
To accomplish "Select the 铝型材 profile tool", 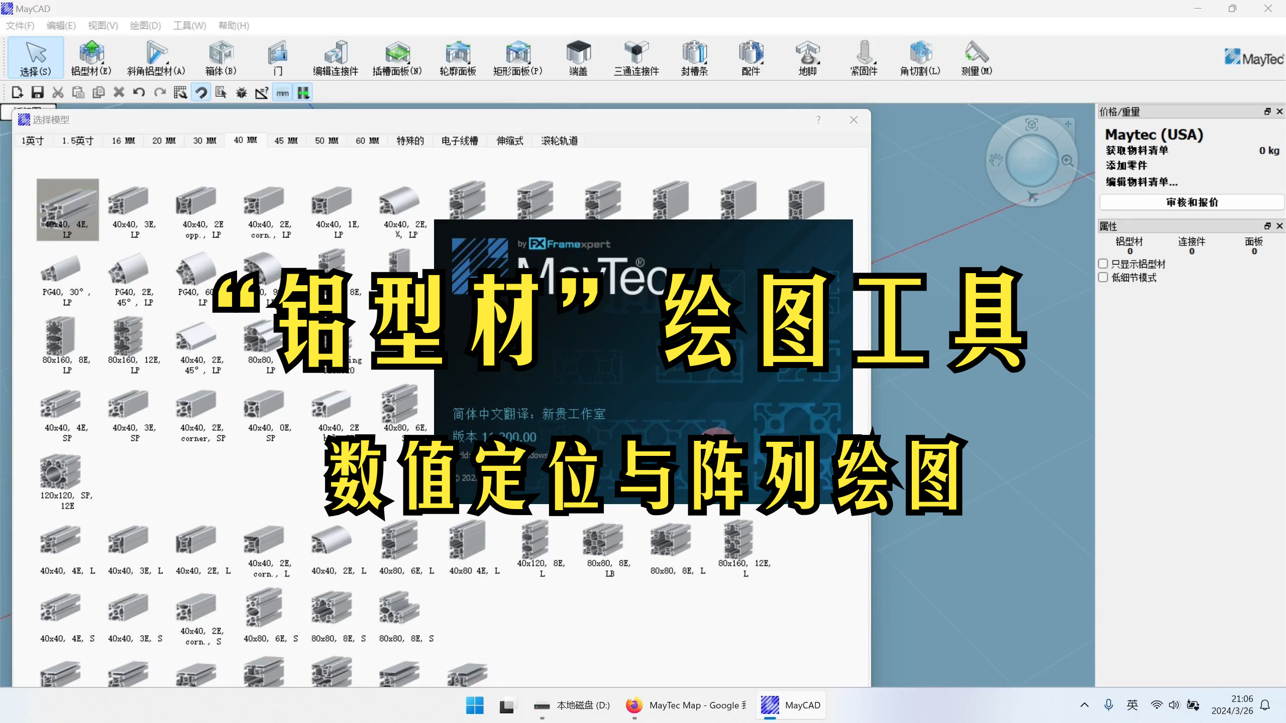I will [x=91, y=57].
